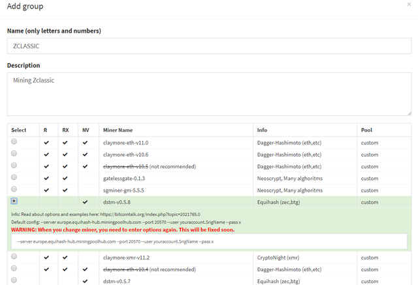Click the dstm-v0.5.8 miner name
418x285 pixels.
[117, 202]
